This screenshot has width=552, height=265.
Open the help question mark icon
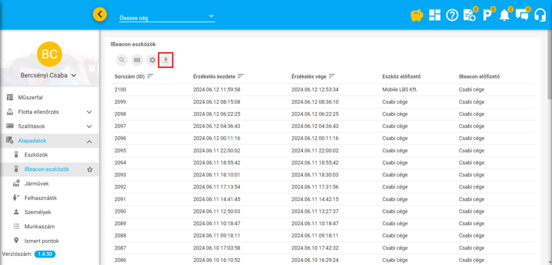[452, 15]
